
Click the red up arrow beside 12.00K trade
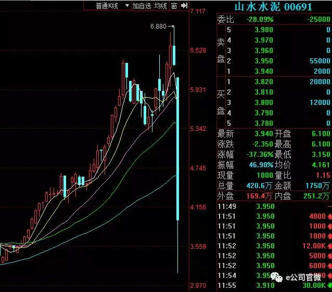click(329, 245)
